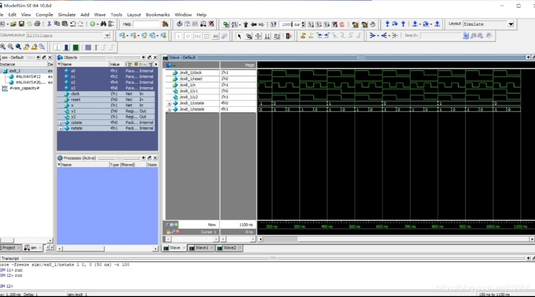Click the Step Into blue down arrow
The image size is (535, 297).
(x=387, y=24)
